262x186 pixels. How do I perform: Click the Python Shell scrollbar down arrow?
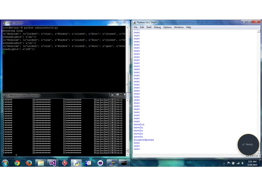tap(259, 152)
